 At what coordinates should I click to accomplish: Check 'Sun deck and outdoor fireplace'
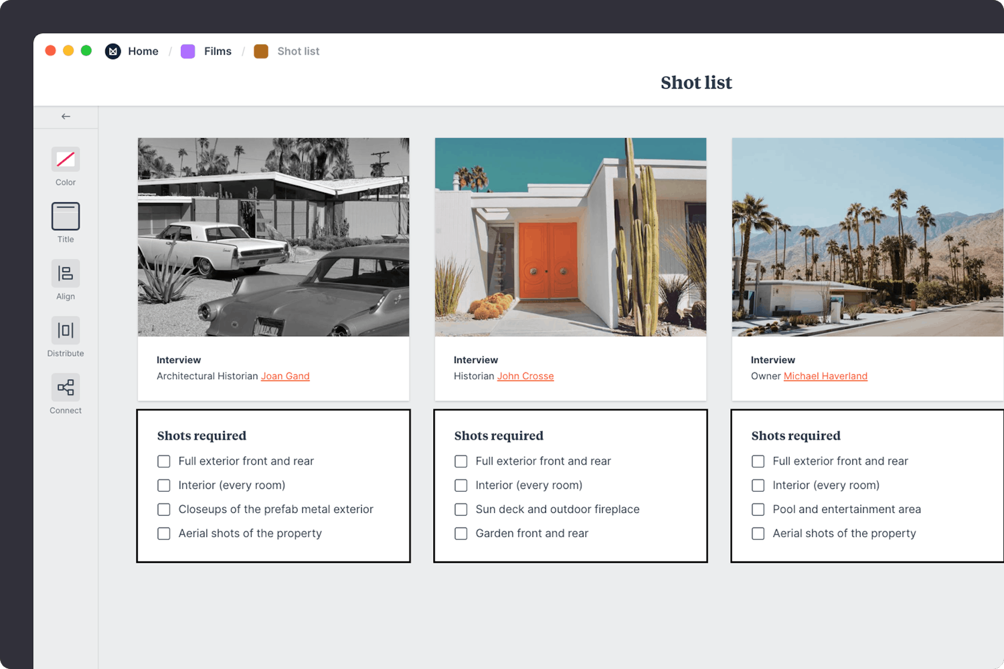461,509
